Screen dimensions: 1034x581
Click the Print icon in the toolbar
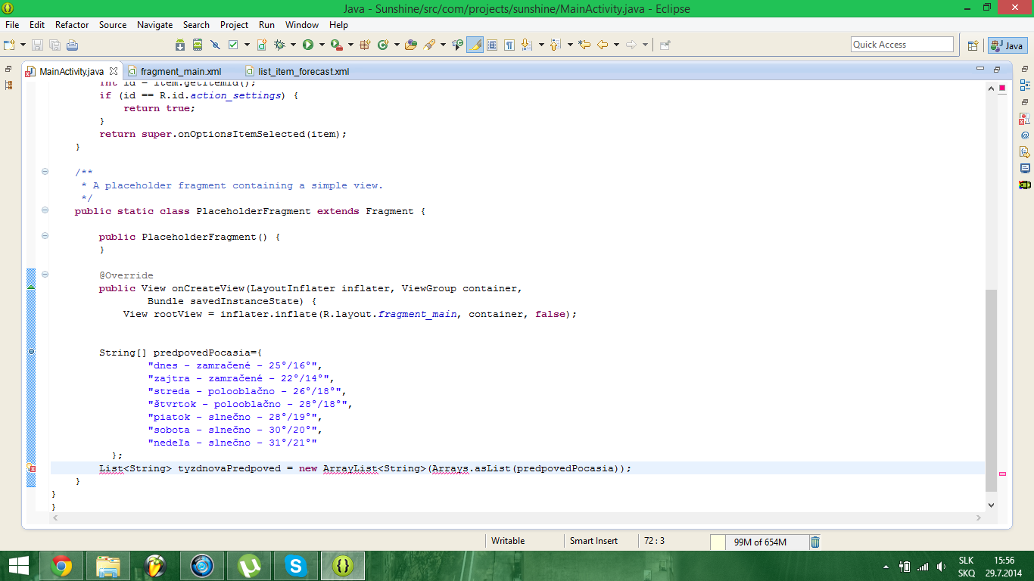(x=72, y=45)
